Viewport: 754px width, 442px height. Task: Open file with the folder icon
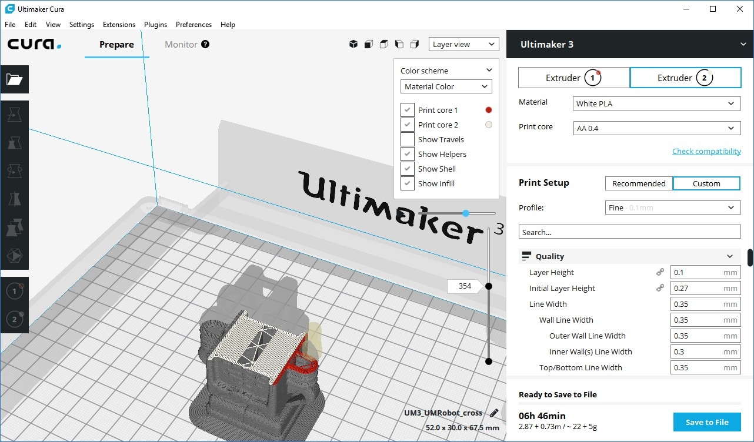pos(14,79)
